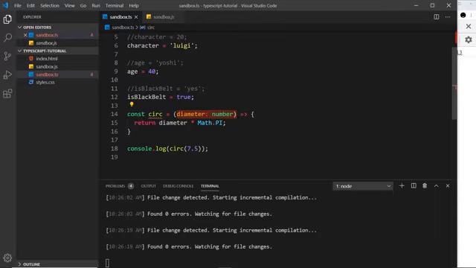Close the terminal panel
Viewport: 476px width, 268px height.
448,185
